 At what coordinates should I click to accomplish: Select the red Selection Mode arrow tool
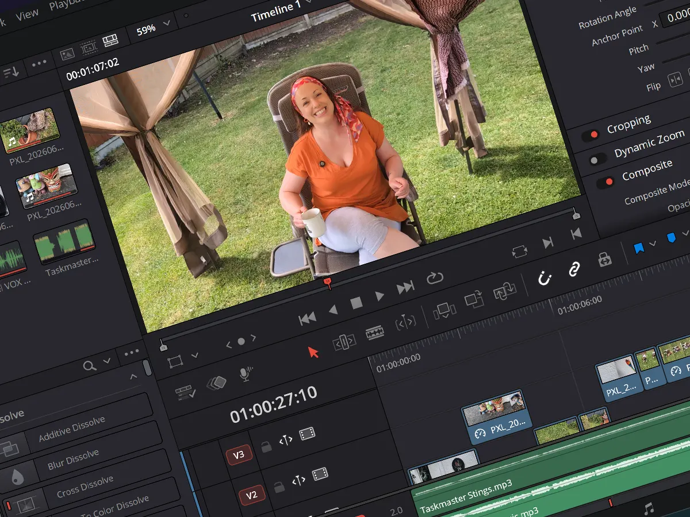[313, 352]
